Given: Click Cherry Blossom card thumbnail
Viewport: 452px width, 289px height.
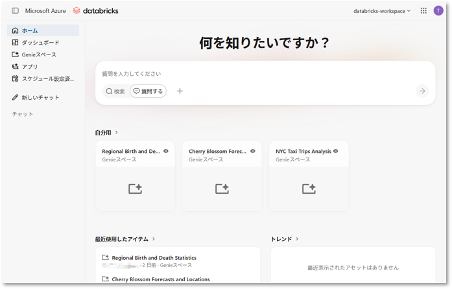Looking at the screenshot, I should click(222, 189).
